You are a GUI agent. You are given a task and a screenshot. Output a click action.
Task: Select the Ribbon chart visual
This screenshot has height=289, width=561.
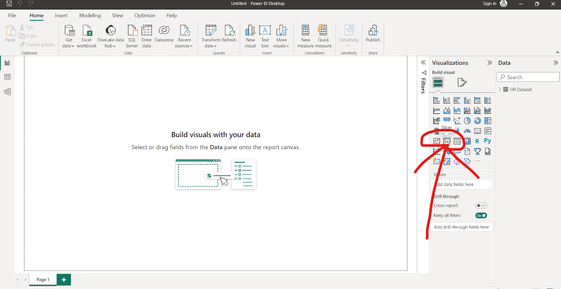tap(488, 111)
